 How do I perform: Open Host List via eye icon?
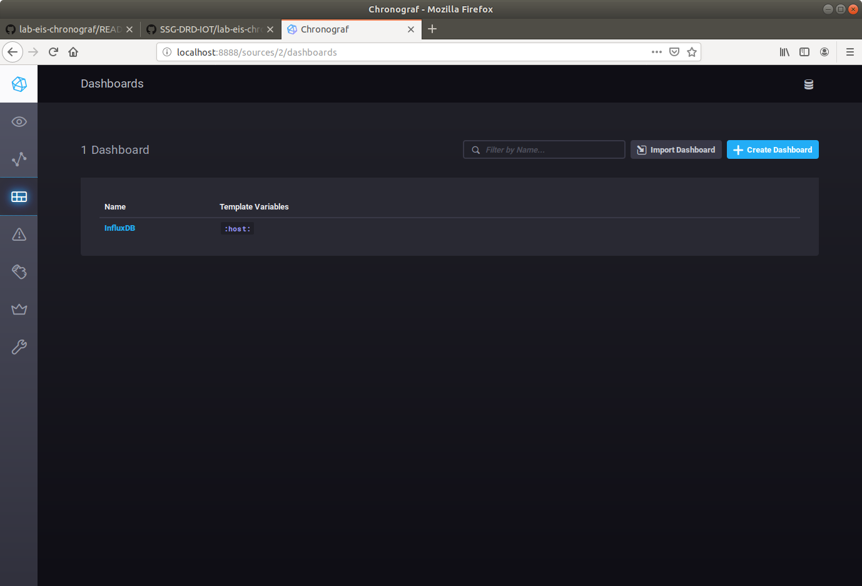pyautogui.click(x=19, y=121)
